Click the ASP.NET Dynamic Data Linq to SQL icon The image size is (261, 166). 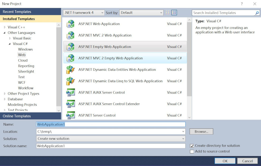tap(71, 81)
